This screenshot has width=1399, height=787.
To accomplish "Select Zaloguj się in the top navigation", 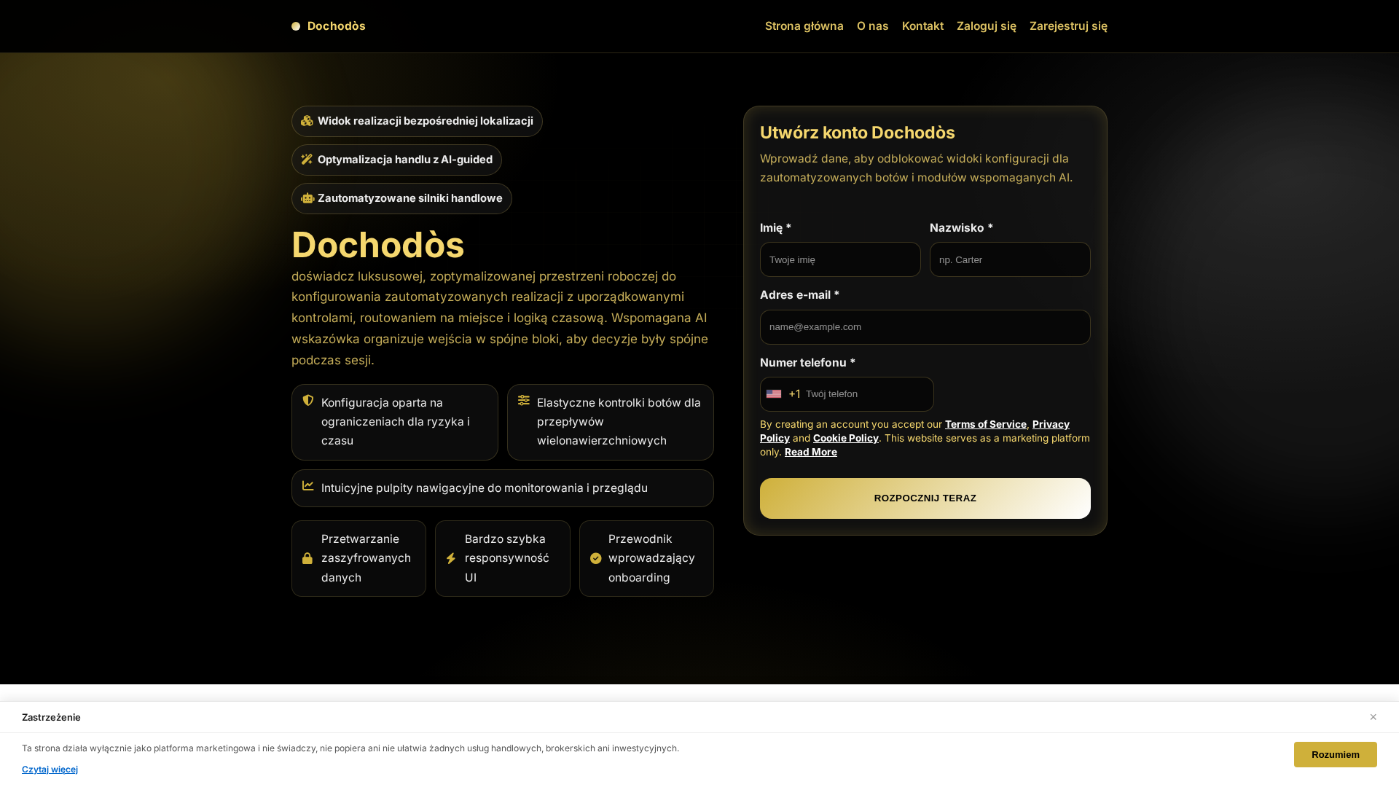I will tap(987, 26).
